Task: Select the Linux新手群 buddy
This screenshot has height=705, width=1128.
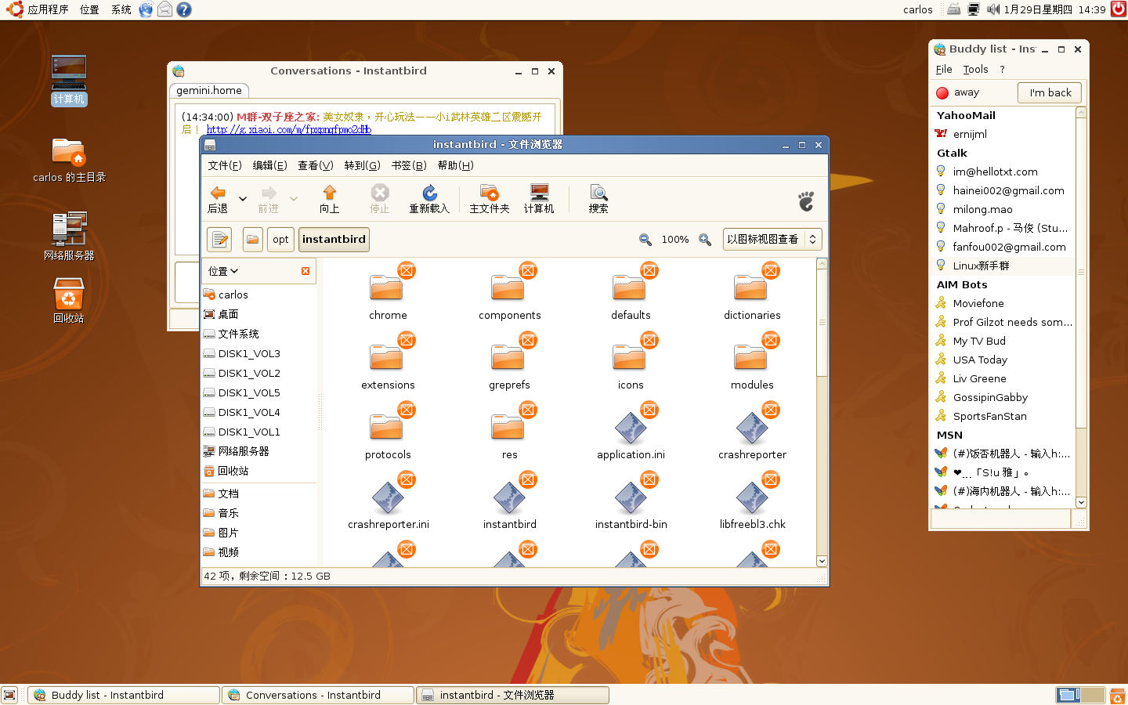Action: (x=1003, y=266)
